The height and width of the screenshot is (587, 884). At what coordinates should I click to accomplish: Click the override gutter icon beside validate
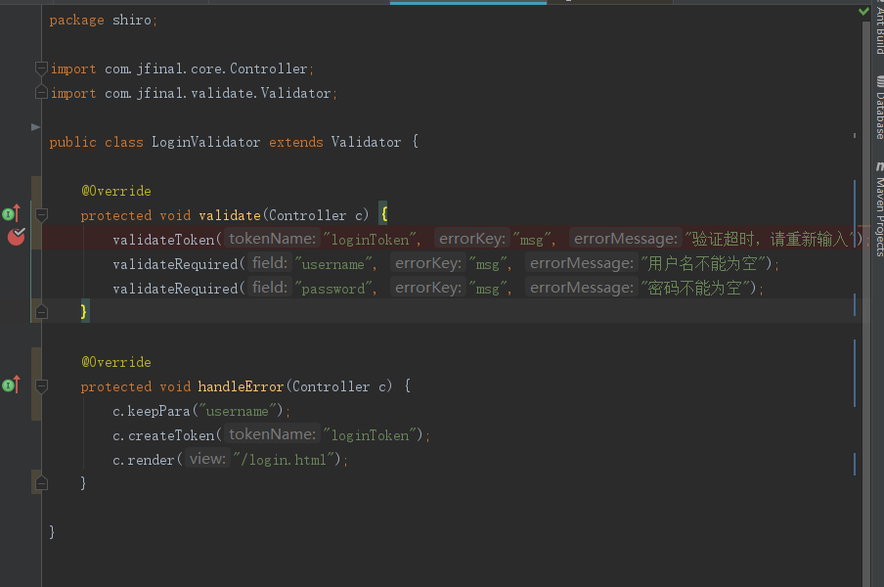coord(11,213)
